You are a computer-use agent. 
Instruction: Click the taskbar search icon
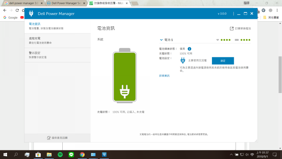pos(16,155)
